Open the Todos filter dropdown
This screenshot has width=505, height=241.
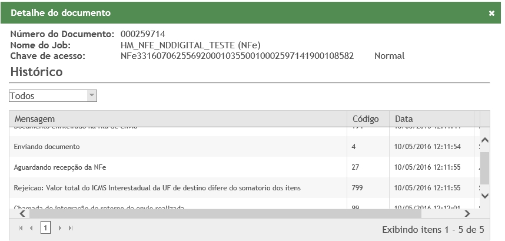click(91, 95)
